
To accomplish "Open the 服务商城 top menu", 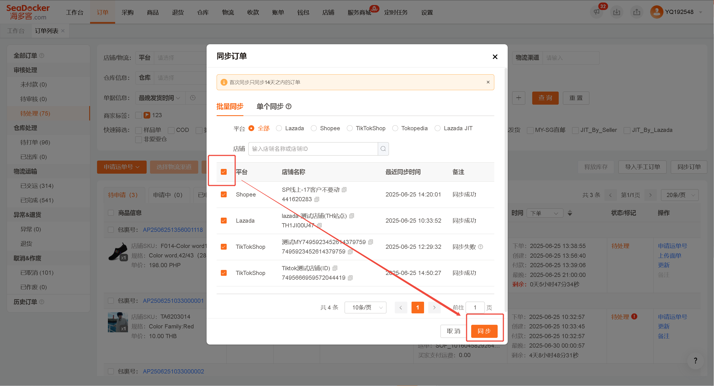I will (x=359, y=13).
